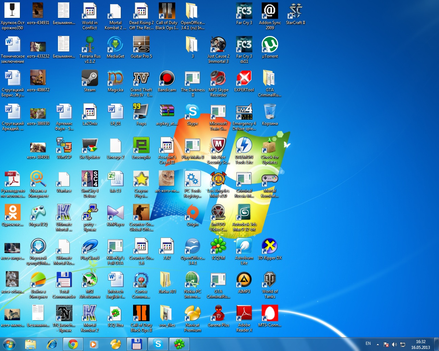Select the ICQ7M flower icon
The image size is (439, 351).
coord(218,249)
